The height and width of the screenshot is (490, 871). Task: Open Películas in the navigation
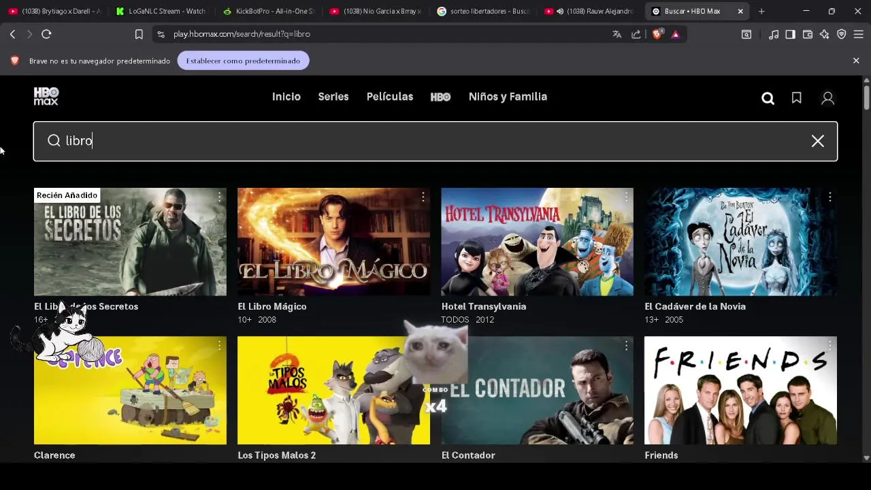[x=389, y=97]
